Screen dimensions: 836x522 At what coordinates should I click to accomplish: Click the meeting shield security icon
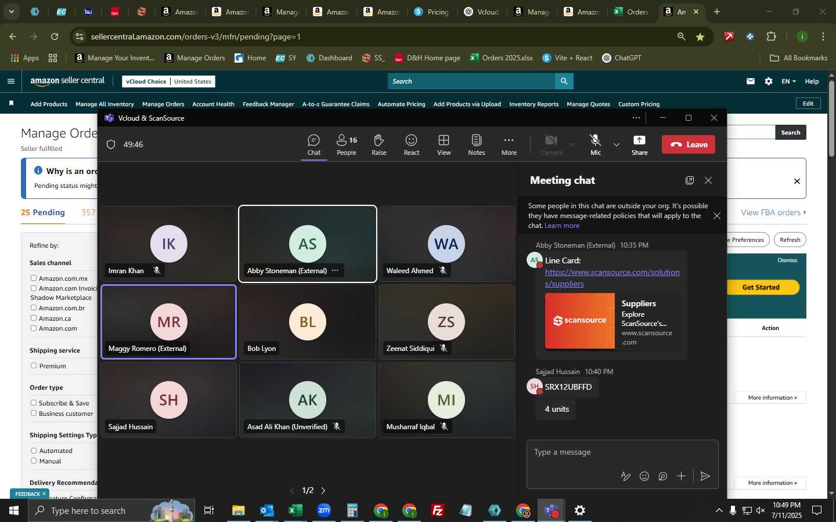[111, 144]
